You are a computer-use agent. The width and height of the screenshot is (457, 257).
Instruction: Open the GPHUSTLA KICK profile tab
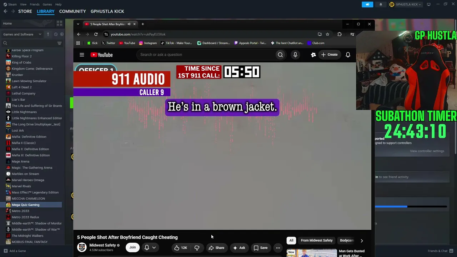coord(107,11)
